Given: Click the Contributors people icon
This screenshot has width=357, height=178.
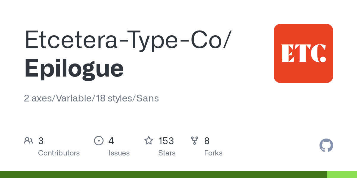Looking at the screenshot, I should point(29,141).
